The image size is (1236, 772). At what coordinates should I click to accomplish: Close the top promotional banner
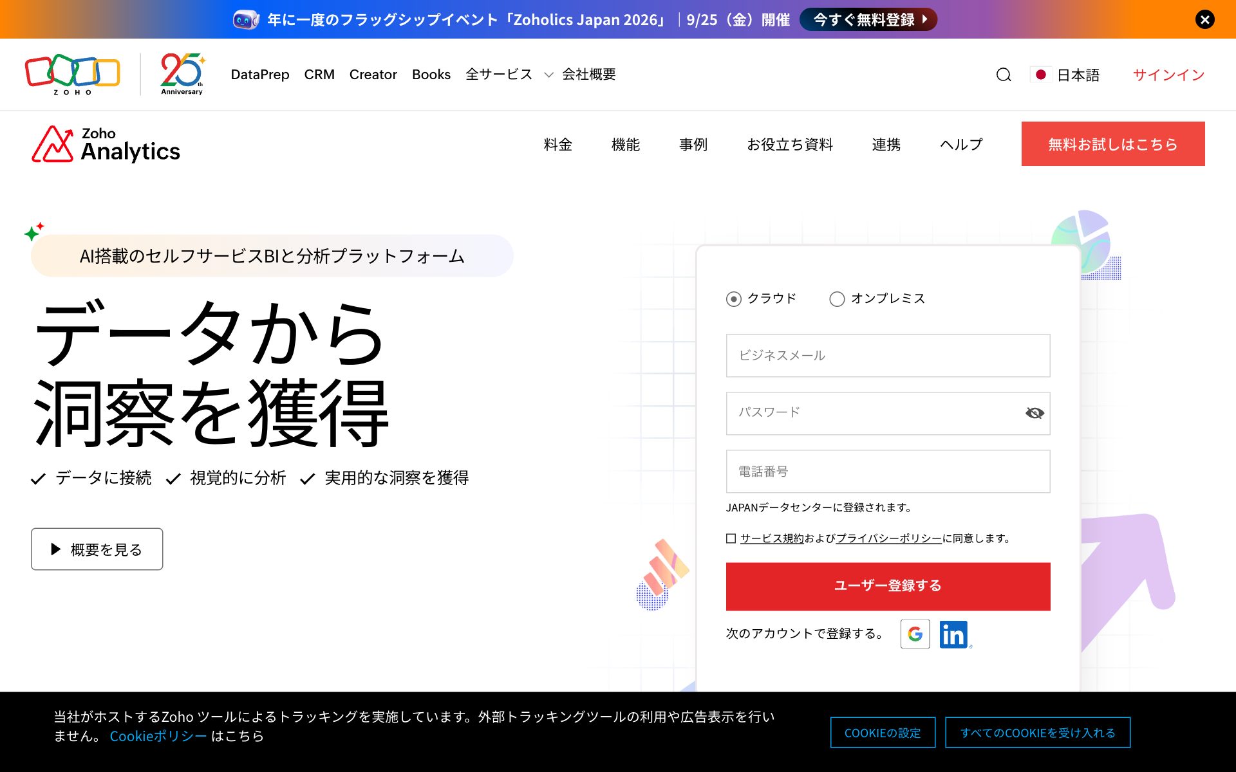[x=1205, y=19]
